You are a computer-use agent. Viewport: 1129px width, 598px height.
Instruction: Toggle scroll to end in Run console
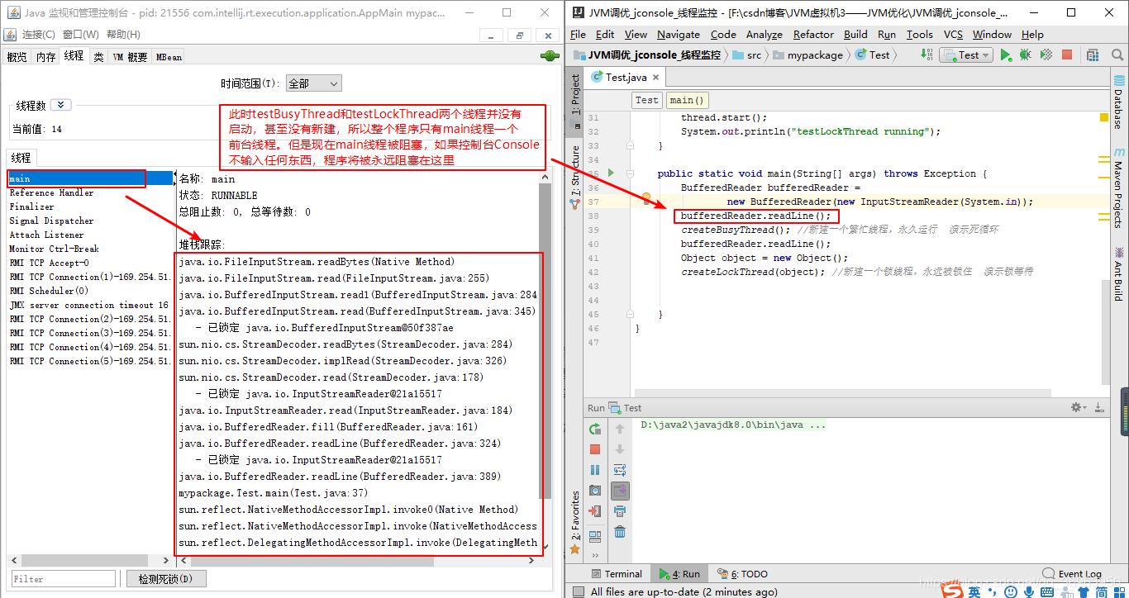(620, 491)
